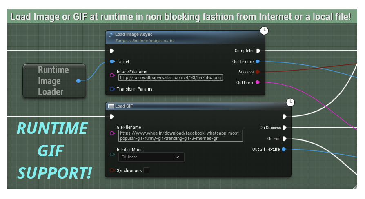Screen dimensions: 365x199
Task: Select the Load Image Async node title
Action: pyautogui.click(x=134, y=34)
